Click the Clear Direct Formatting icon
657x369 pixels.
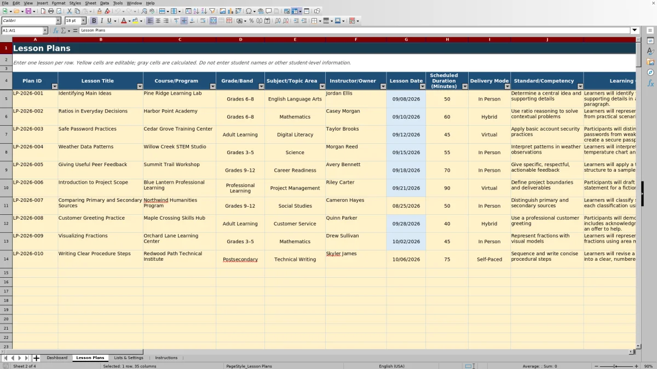pos(107,11)
